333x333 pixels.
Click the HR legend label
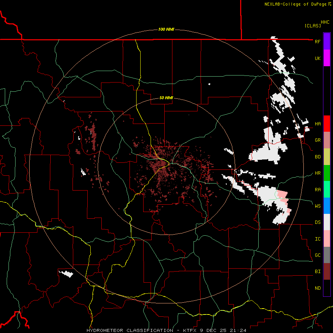coord(317,173)
